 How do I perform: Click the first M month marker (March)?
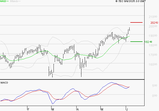[53, 109]
